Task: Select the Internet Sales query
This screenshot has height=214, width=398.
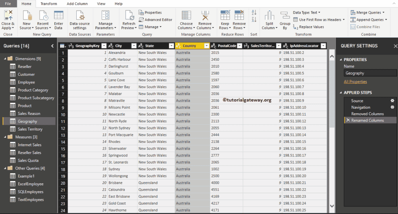Action: [x=29, y=145]
